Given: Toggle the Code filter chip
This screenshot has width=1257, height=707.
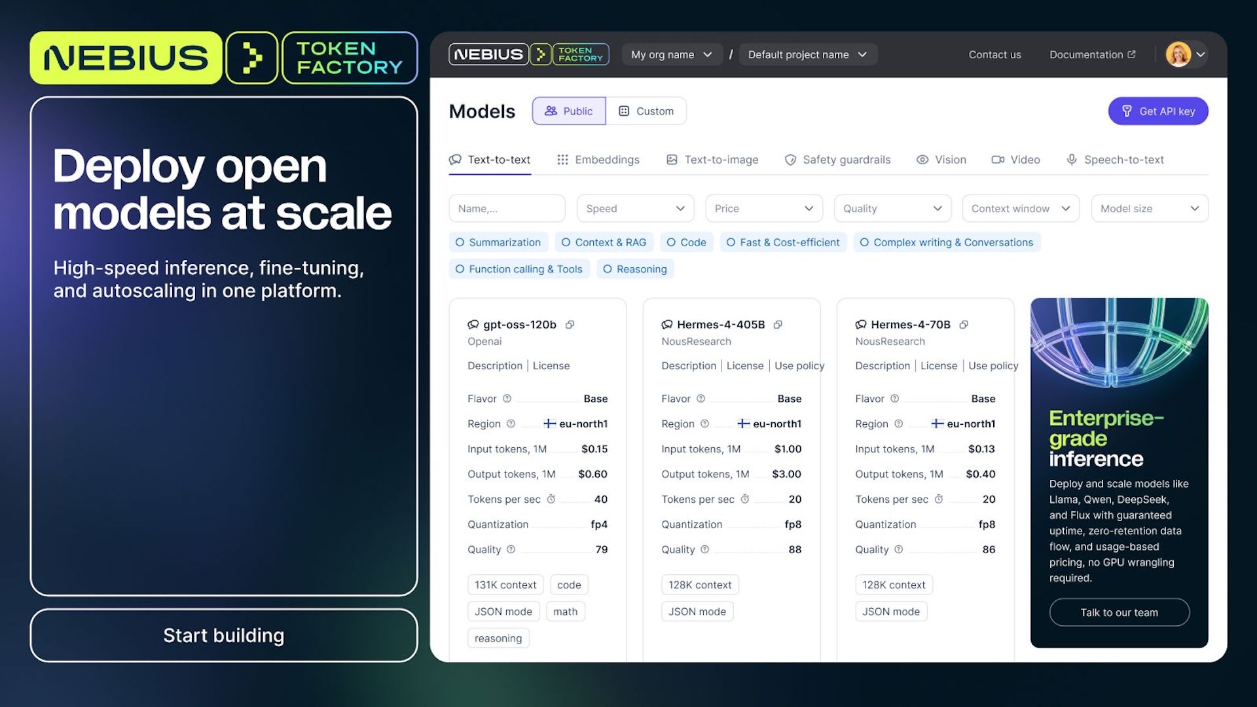Looking at the screenshot, I should (x=686, y=242).
